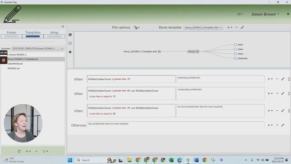
Task: Select the second when node circle
Action: [x=236, y=49]
